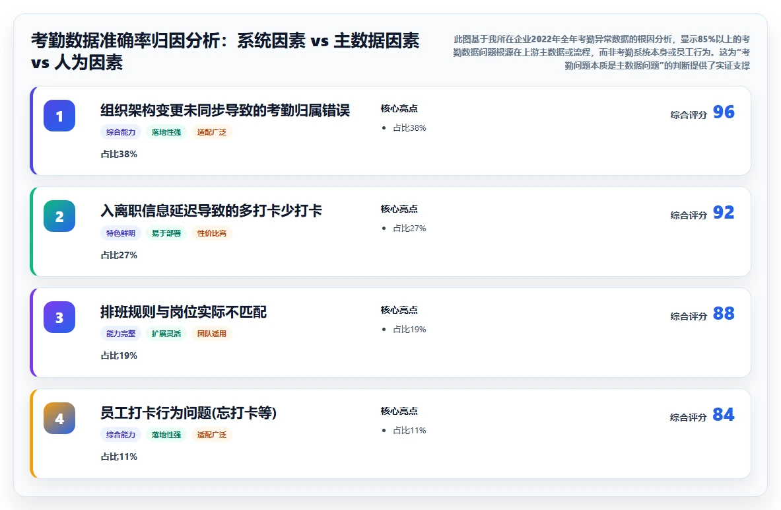Click 核心亮点 heading in the 占比27% card
This screenshot has width=781, height=510.
[399, 209]
